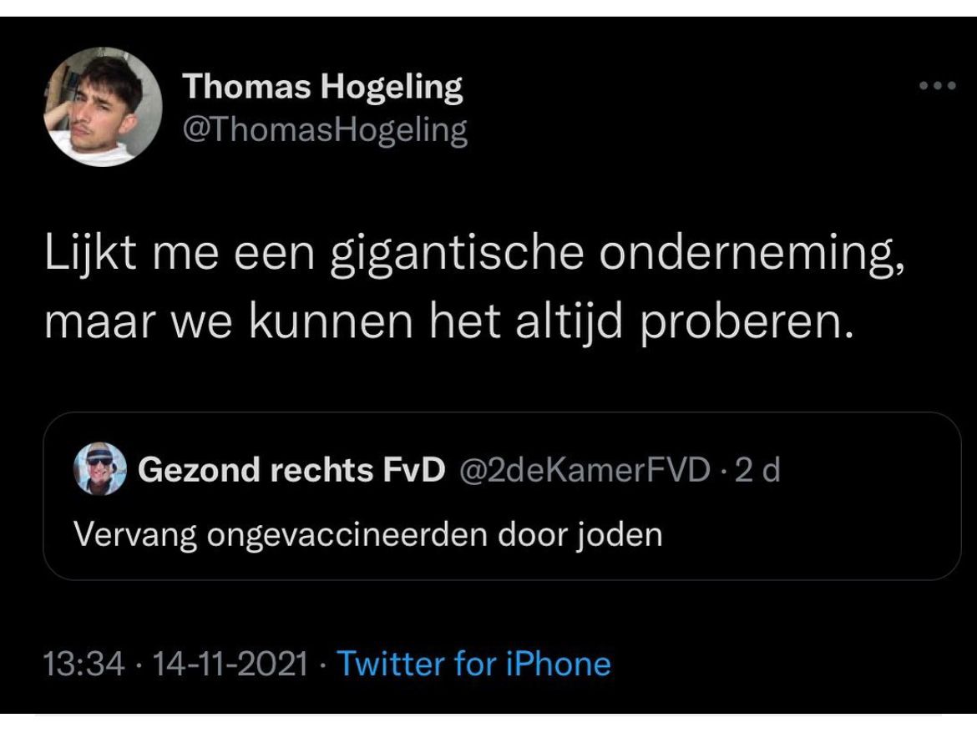The width and height of the screenshot is (977, 738).
Task: Click the second line 'maar we kunnen het altijd proberen'
Action: pyautogui.click(x=448, y=322)
